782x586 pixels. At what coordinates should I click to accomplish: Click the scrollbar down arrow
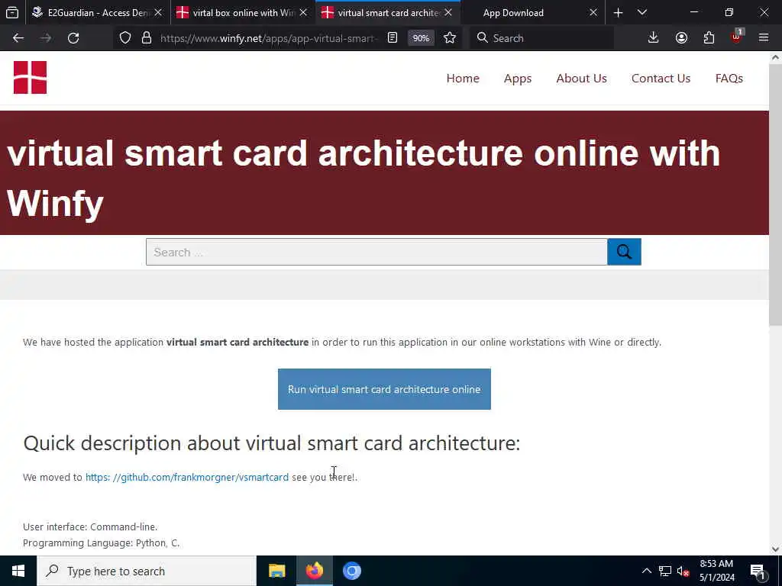tap(775, 549)
